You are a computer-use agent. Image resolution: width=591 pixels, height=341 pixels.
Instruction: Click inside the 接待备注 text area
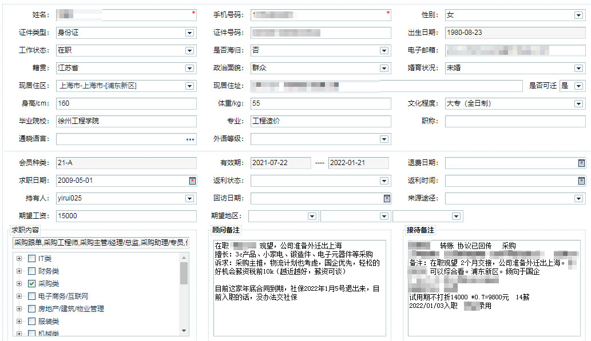[x=494, y=288]
